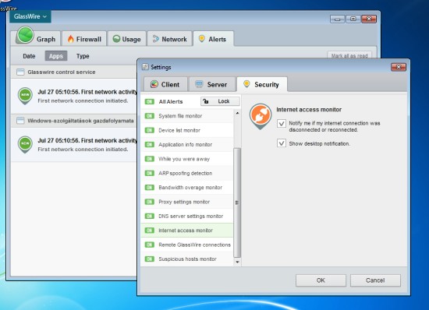
Task: Click the down arrow of the alerts list scrollbar
Action: [x=237, y=262]
